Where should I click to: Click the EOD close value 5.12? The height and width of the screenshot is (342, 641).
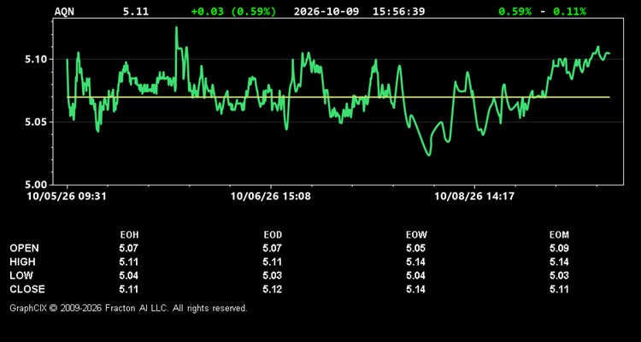273,289
